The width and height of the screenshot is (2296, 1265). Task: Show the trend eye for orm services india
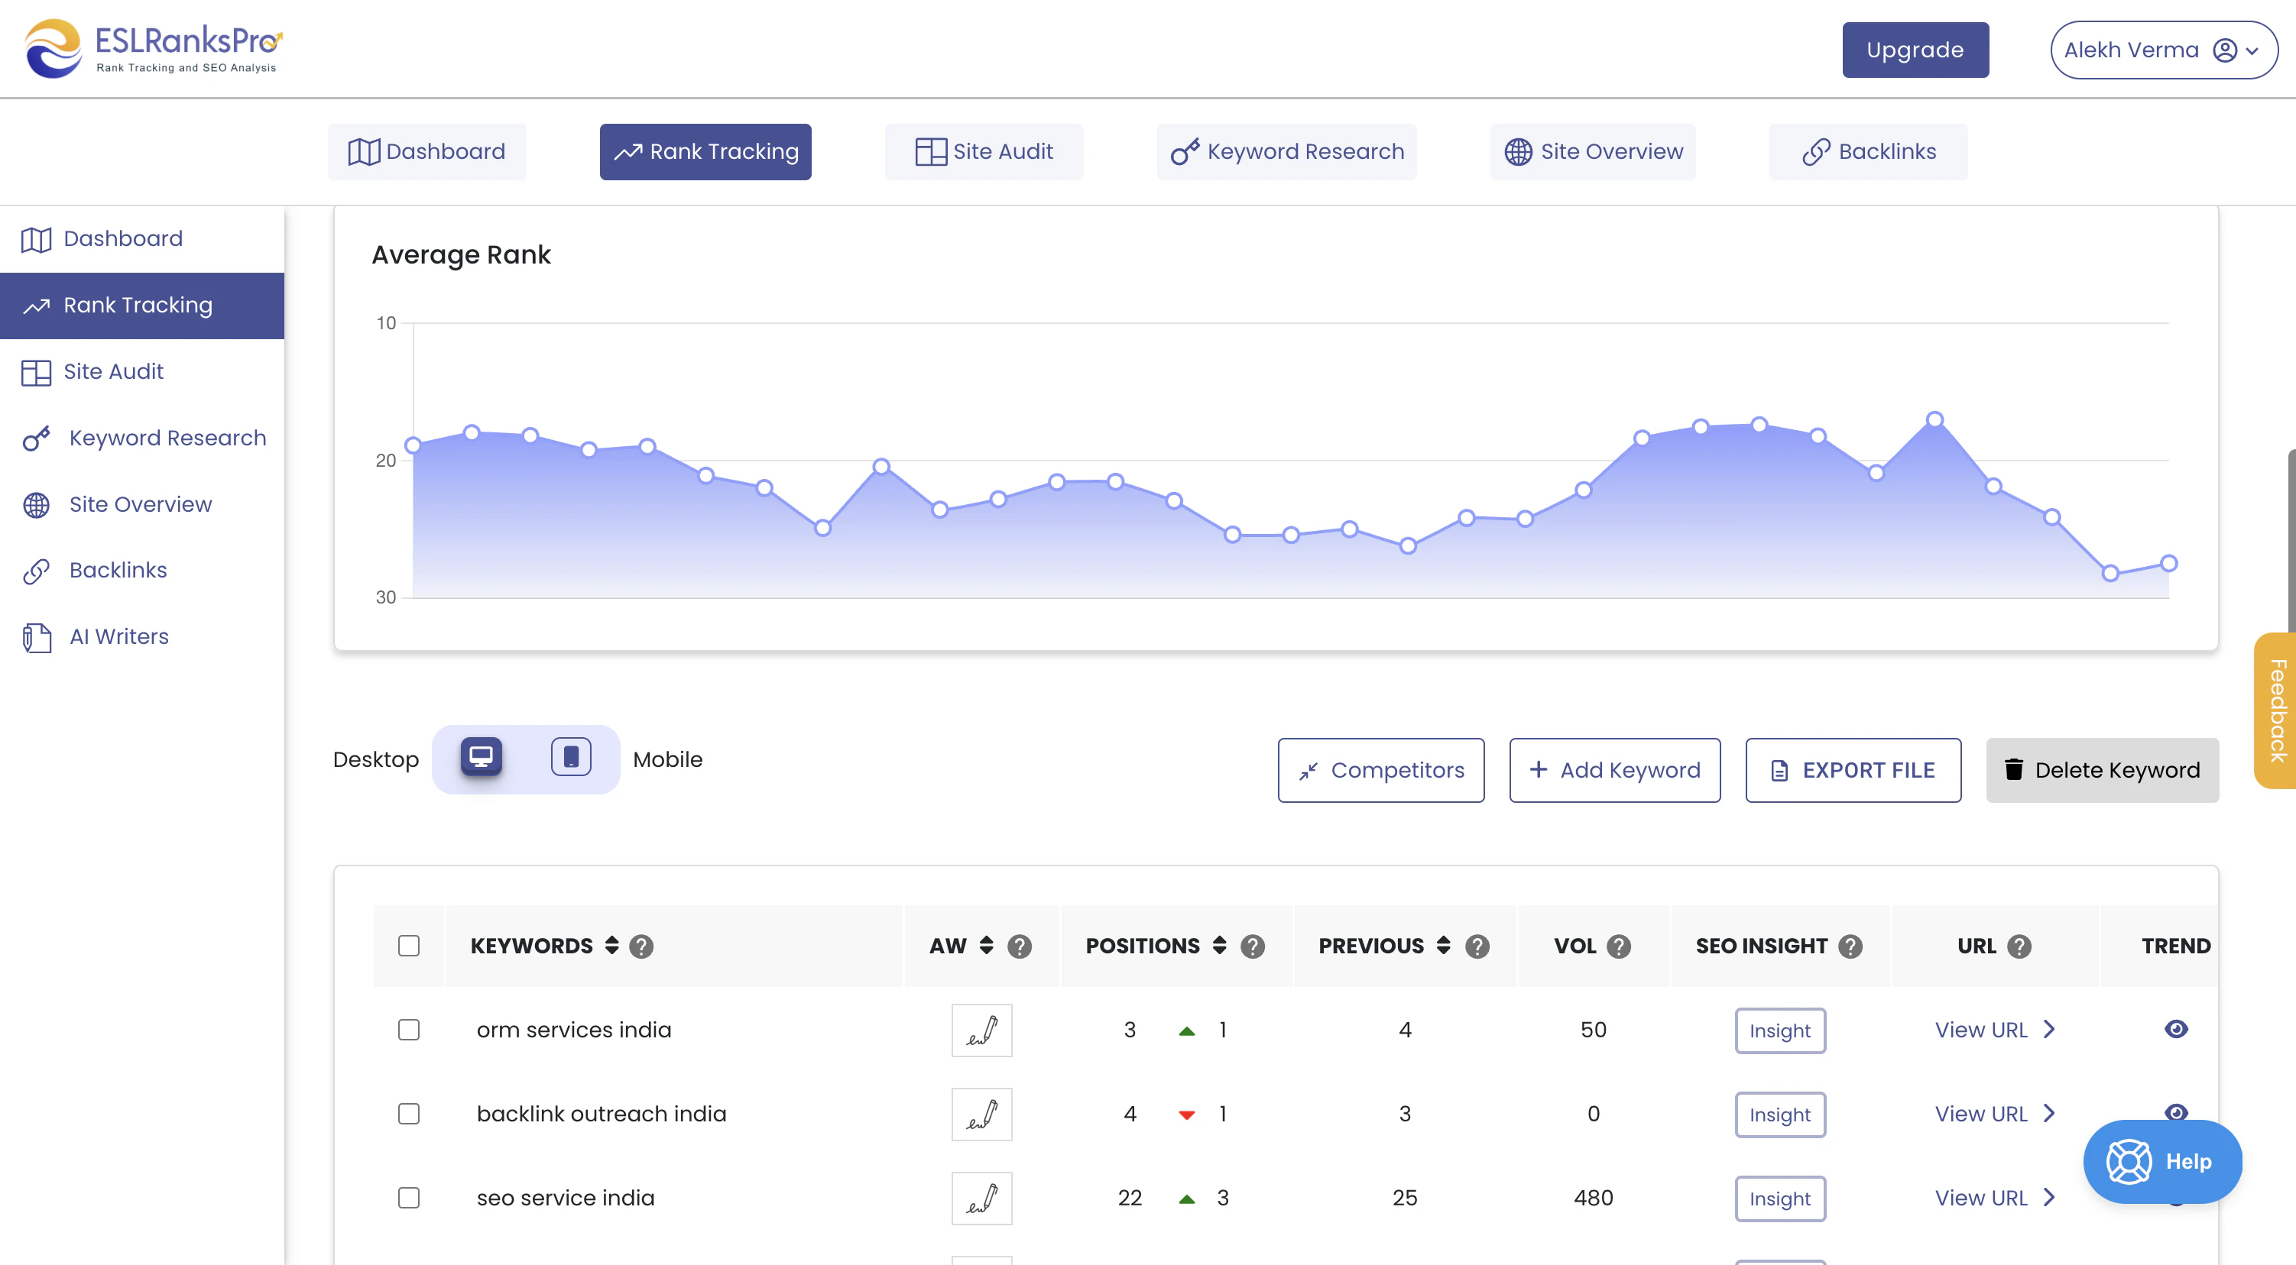coord(2176,1029)
